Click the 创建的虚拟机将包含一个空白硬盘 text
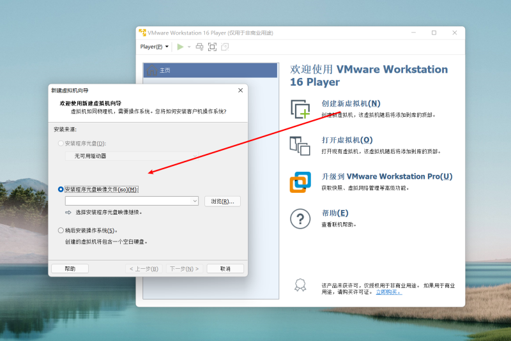511x341 pixels. click(106, 241)
